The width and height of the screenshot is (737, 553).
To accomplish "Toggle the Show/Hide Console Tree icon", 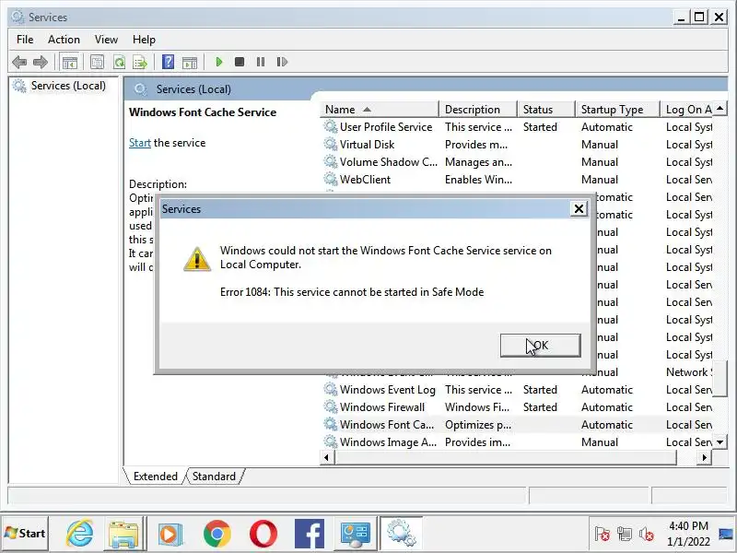I will click(x=70, y=62).
